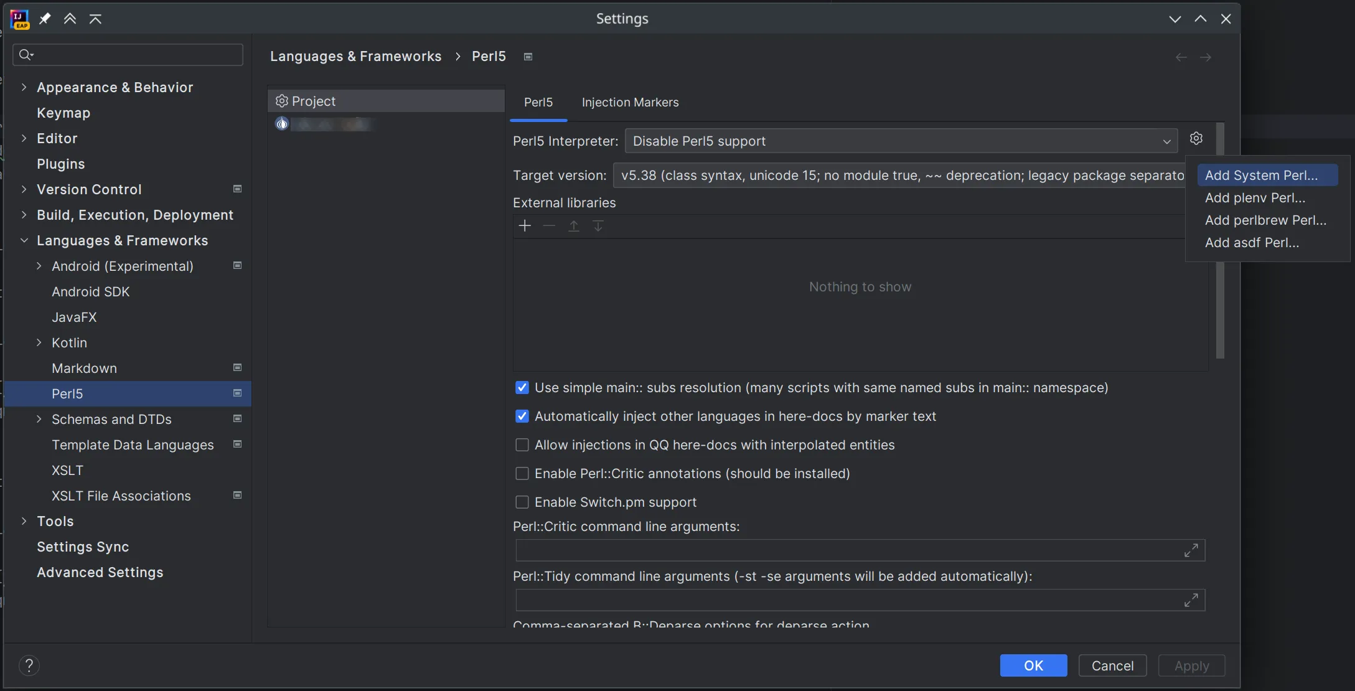Click the add external library plus icon
Screen dimensions: 1355x691
coord(525,226)
